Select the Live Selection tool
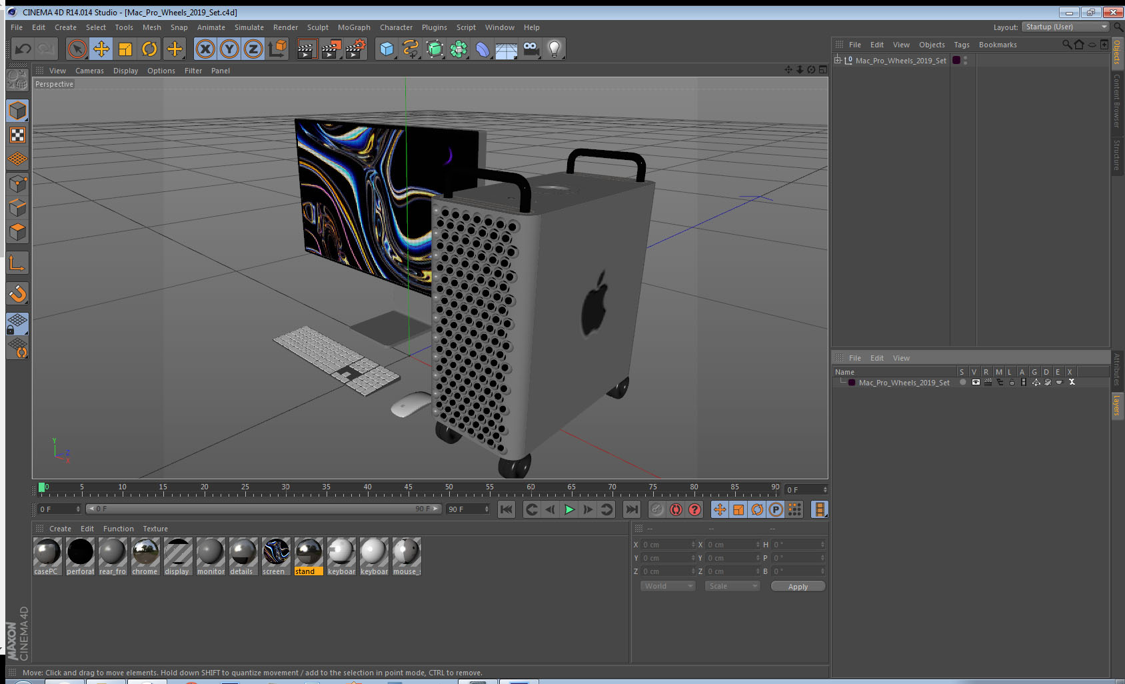 [77, 49]
